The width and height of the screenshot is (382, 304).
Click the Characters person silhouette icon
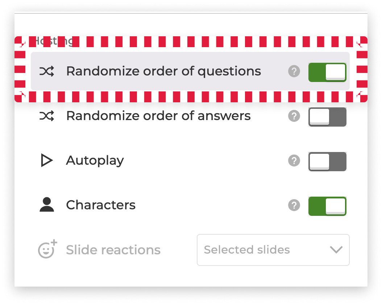pyautogui.click(x=47, y=205)
